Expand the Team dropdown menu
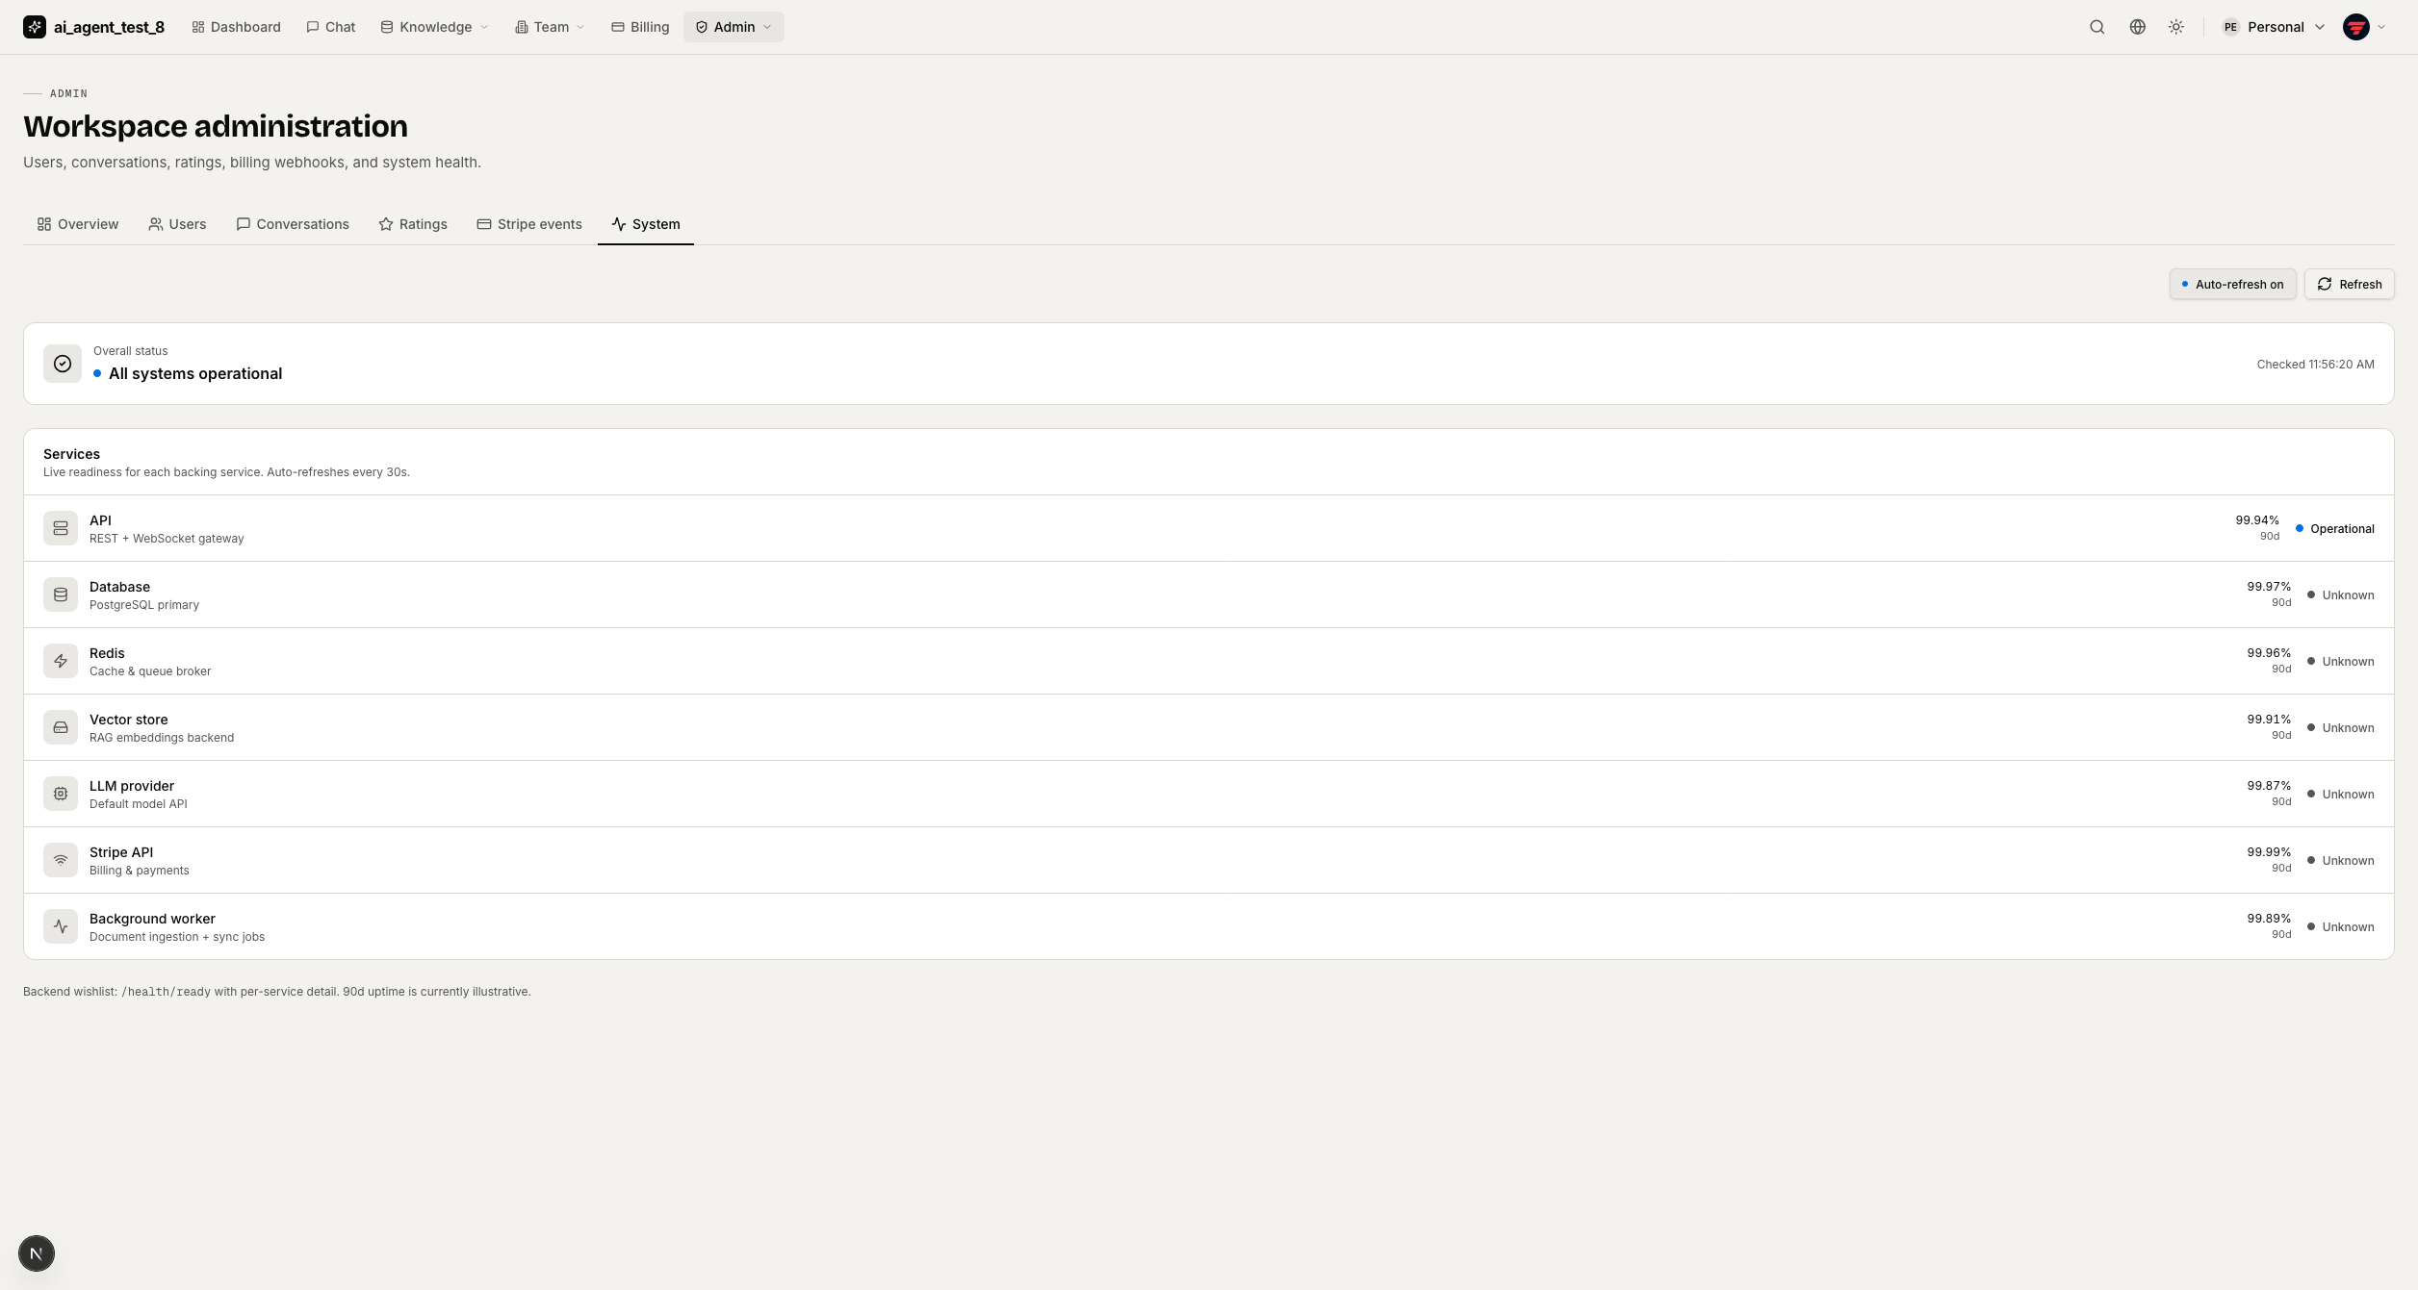 tap(550, 27)
